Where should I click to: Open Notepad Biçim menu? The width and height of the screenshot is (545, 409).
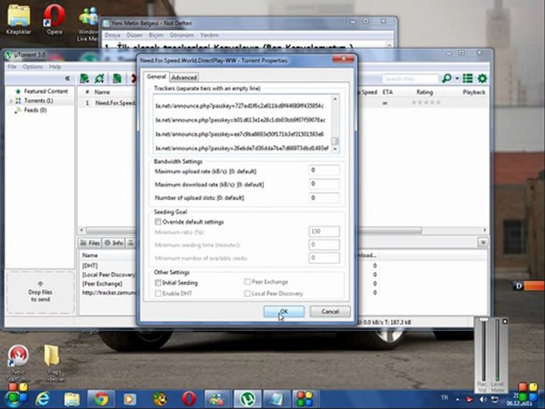coord(156,35)
